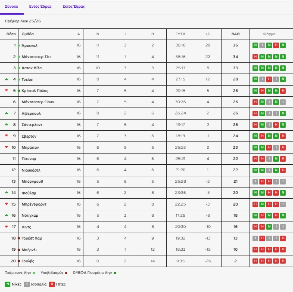The image size is (293, 292).
Task: Sort table by ΒΑΘ column header
Action: [235, 34]
